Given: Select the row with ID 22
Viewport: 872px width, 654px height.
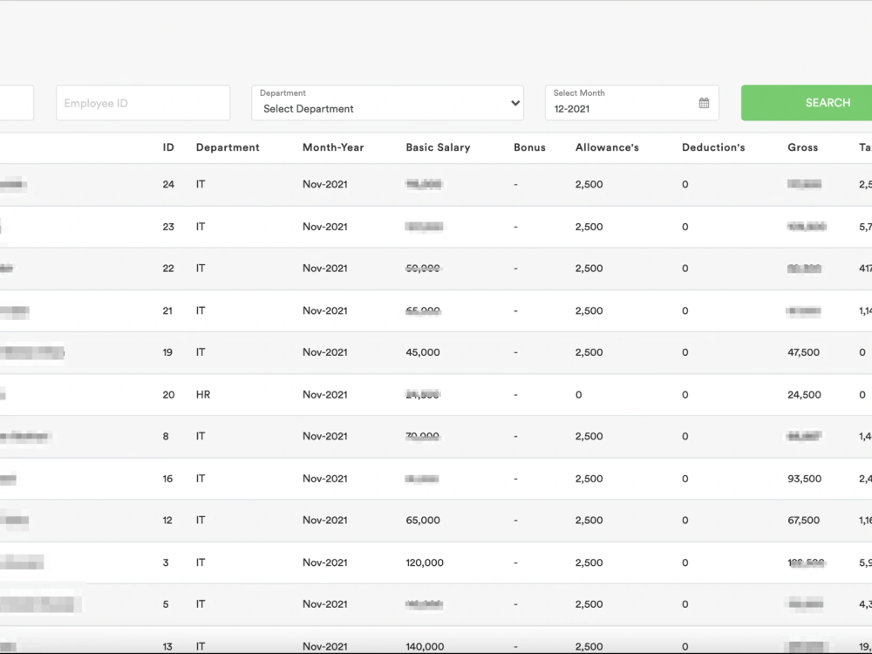Looking at the screenshot, I should click(x=436, y=269).
